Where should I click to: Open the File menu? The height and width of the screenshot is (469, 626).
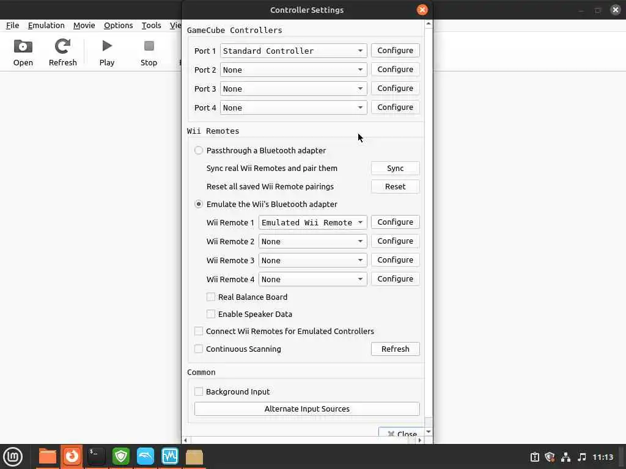tap(12, 25)
